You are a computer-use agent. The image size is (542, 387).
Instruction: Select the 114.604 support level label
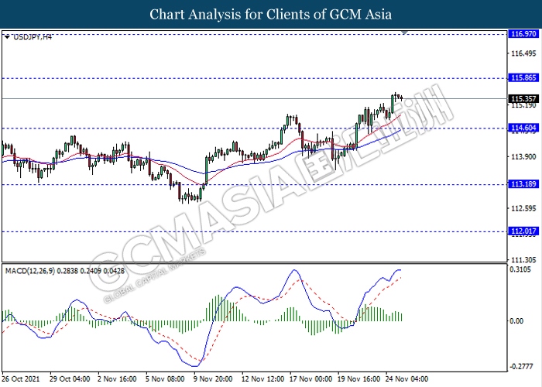pos(523,128)
